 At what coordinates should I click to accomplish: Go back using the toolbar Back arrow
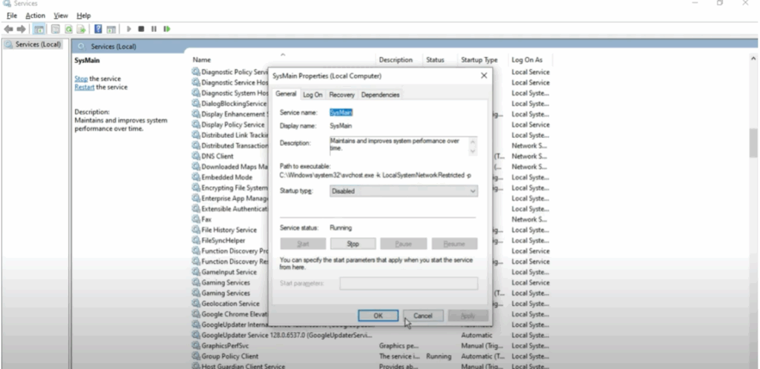point(8,29)
